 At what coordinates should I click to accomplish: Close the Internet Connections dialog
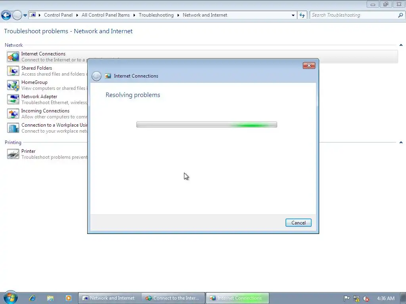tap(309, 65)
